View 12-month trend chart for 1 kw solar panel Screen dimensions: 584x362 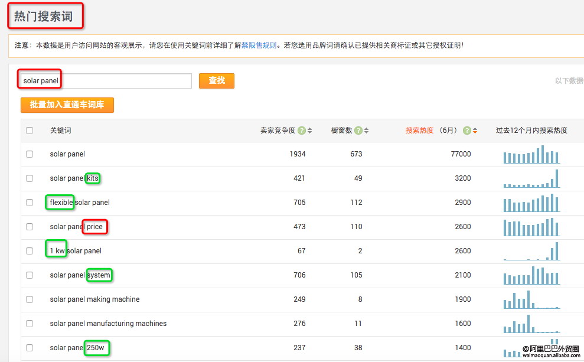tap(531, 251)
